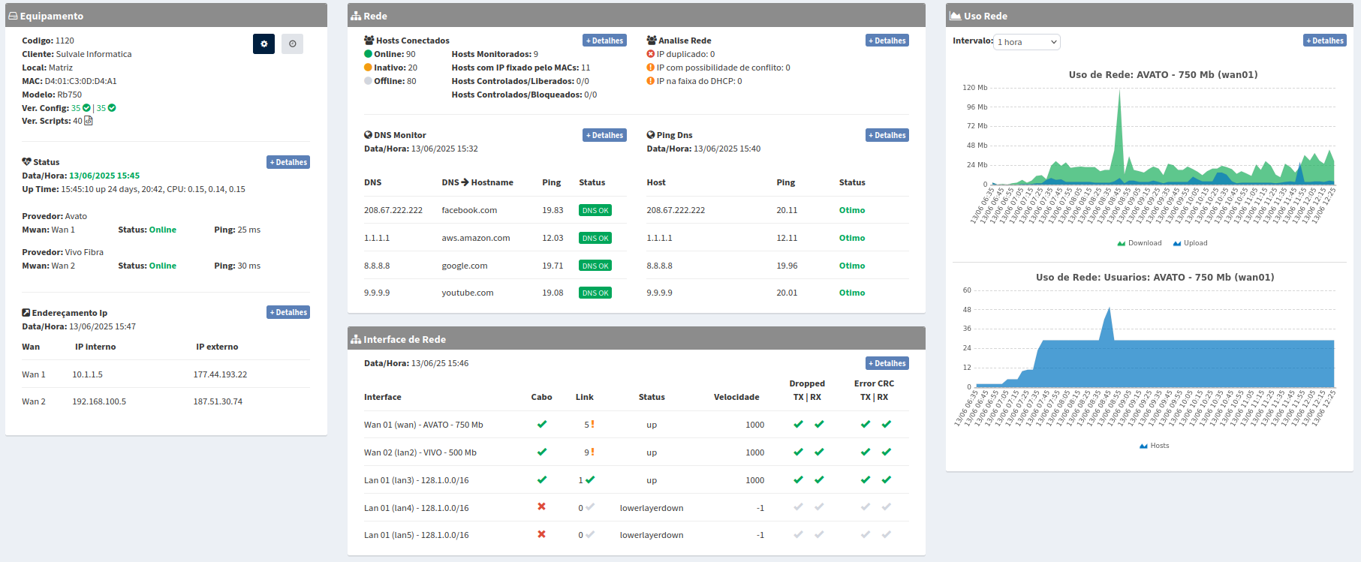The image size is (1361, 562).
Task: Click the green Online status dot
Action: click(x=369, y=54)
